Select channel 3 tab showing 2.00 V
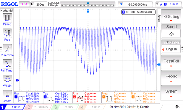This screenshot has height=110, width=183. tap(65, 107)
